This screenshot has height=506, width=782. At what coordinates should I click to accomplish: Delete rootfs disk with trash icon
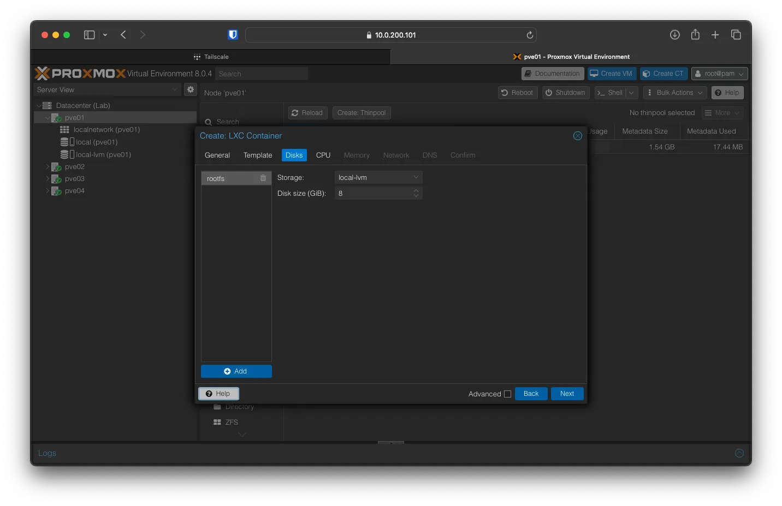[x=263, y=178]
